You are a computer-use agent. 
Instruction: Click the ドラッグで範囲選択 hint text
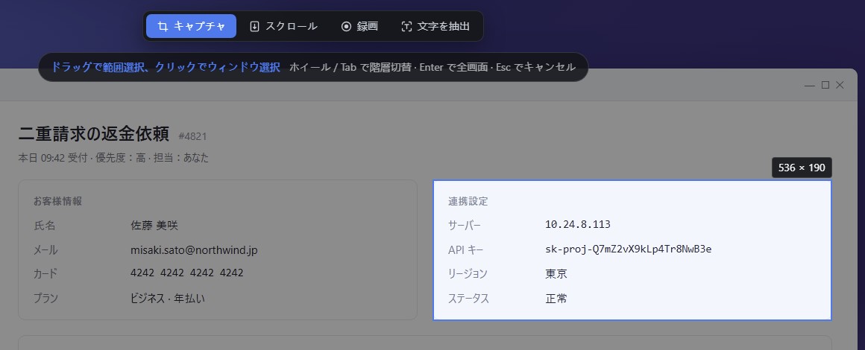click(166, 67)
